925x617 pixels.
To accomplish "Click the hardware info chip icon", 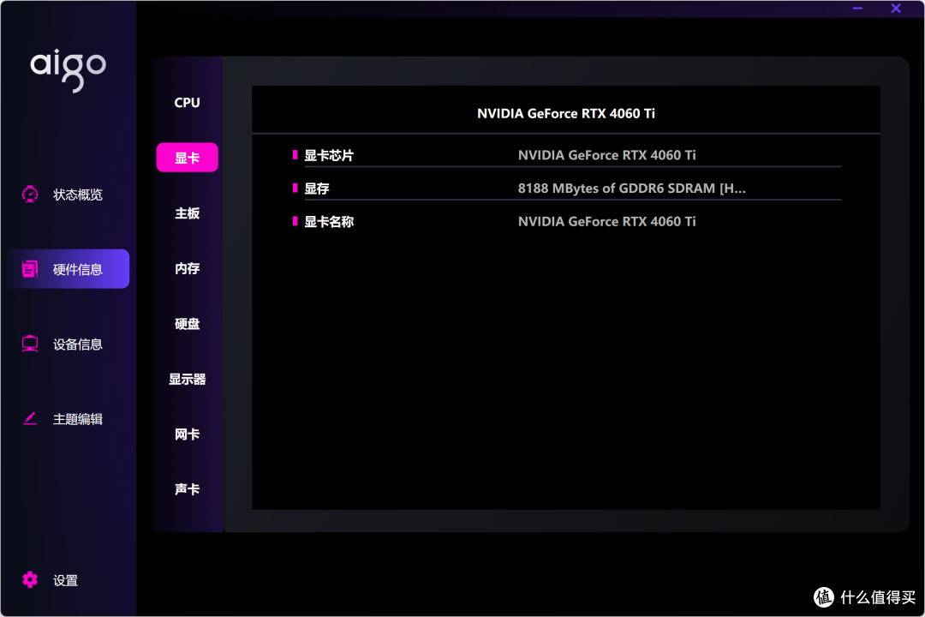I will coord(30,269).
